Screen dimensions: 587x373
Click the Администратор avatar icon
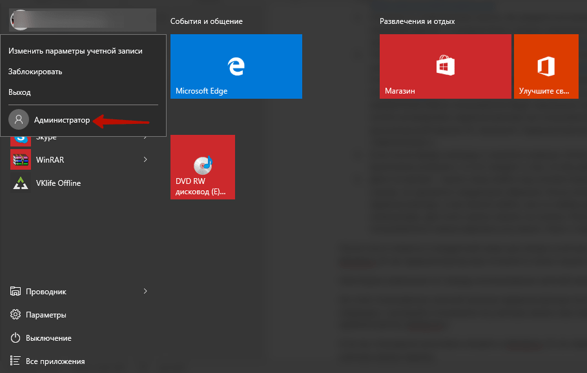(19, 120)
